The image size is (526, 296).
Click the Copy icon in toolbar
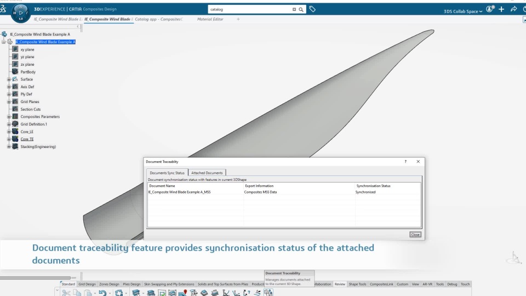click(77, 293)
